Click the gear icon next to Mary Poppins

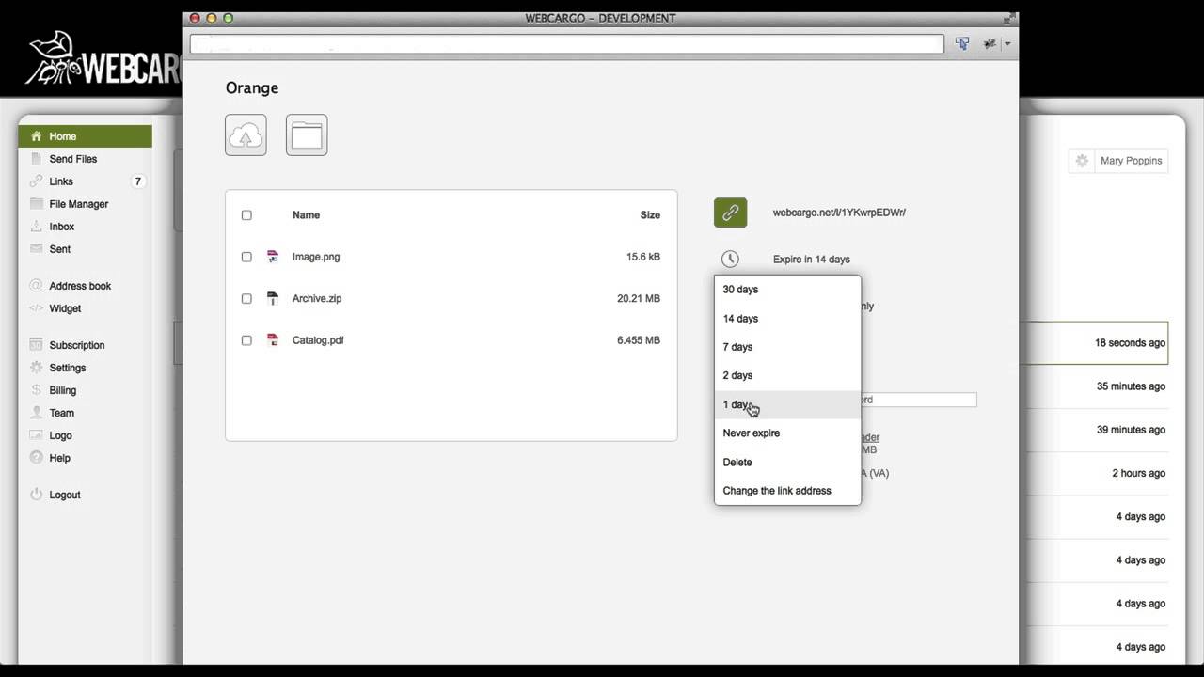(1081, 160)
